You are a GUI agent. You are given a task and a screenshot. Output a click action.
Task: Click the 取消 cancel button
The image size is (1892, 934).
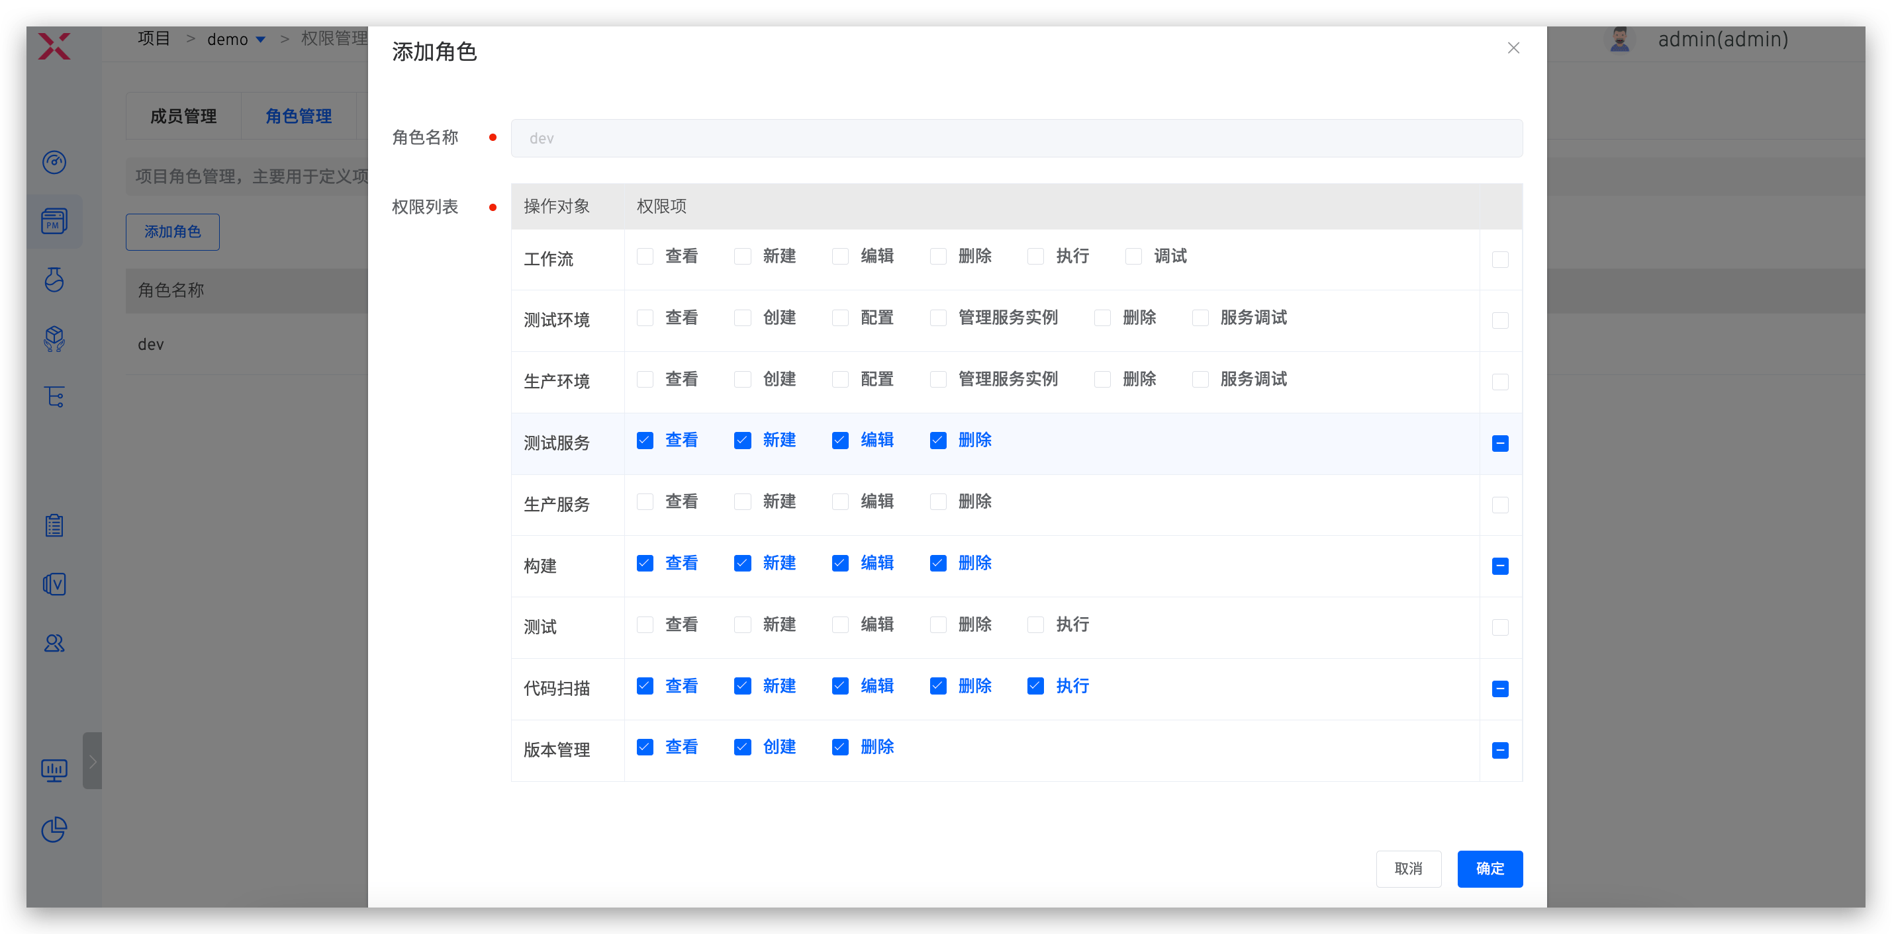click(1408, 869)
